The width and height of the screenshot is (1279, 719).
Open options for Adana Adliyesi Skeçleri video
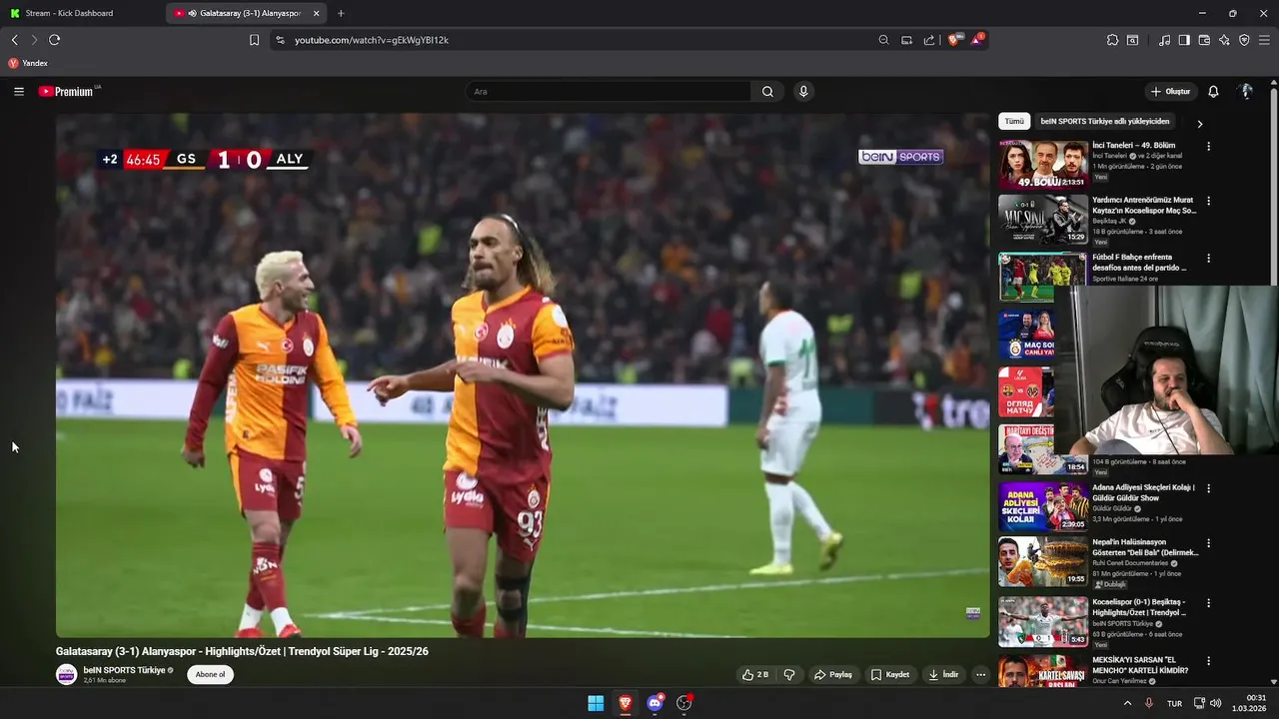pos(1208,488)
